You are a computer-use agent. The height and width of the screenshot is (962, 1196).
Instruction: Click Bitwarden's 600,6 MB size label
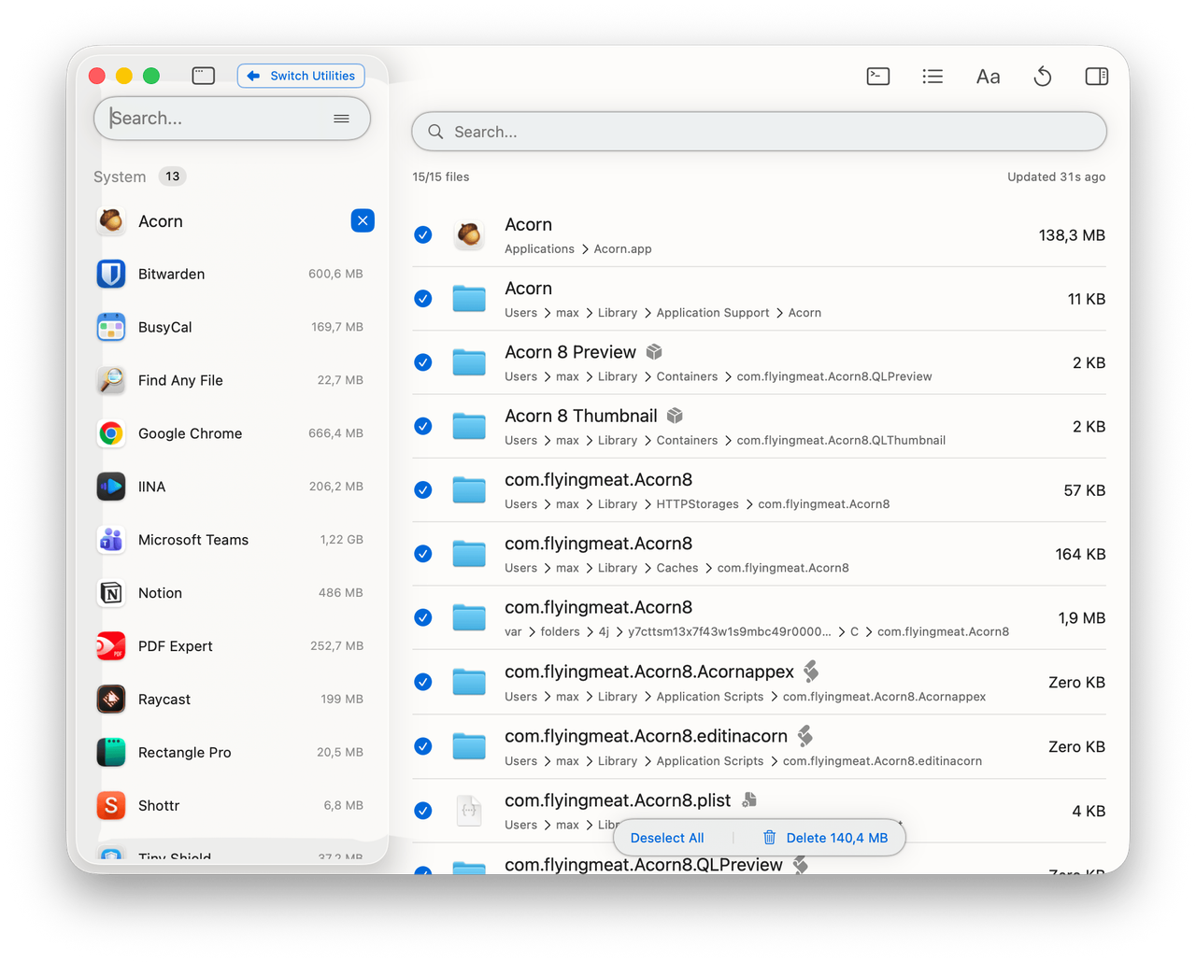pos(335,274)
